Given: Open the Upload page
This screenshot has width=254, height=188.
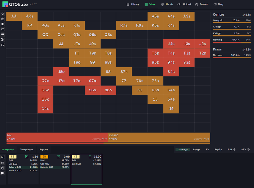Looking at the screenshot, I should coord(184,4).
